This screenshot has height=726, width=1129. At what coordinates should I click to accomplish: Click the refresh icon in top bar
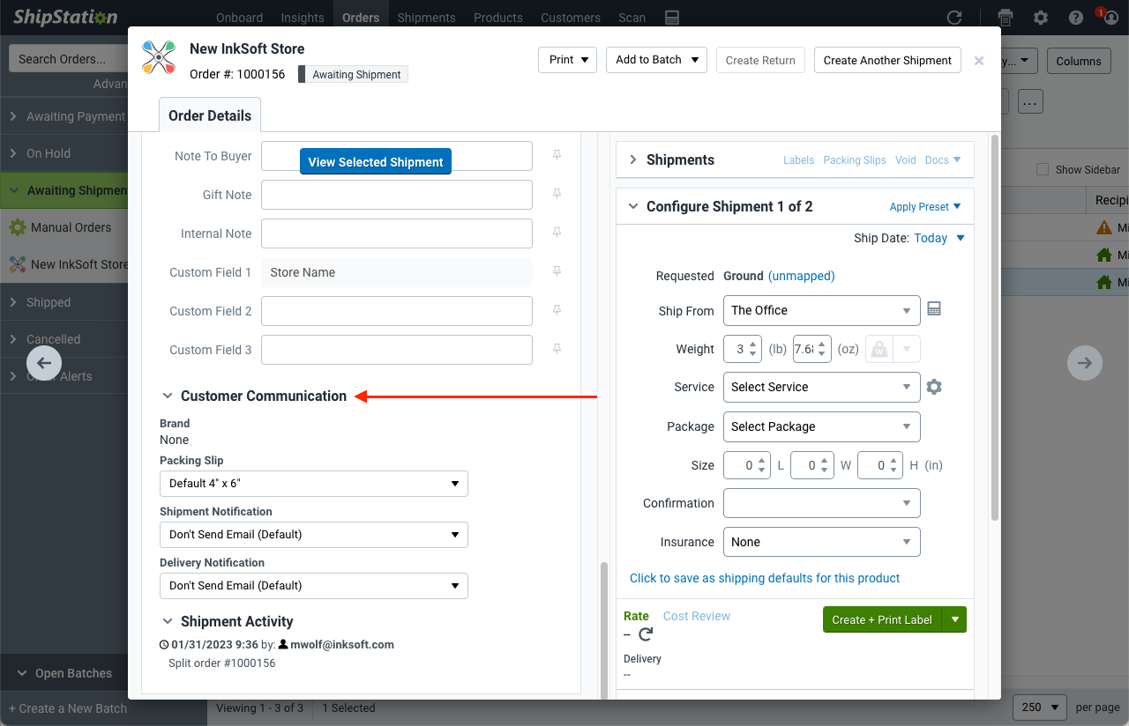tap(954, 17)
